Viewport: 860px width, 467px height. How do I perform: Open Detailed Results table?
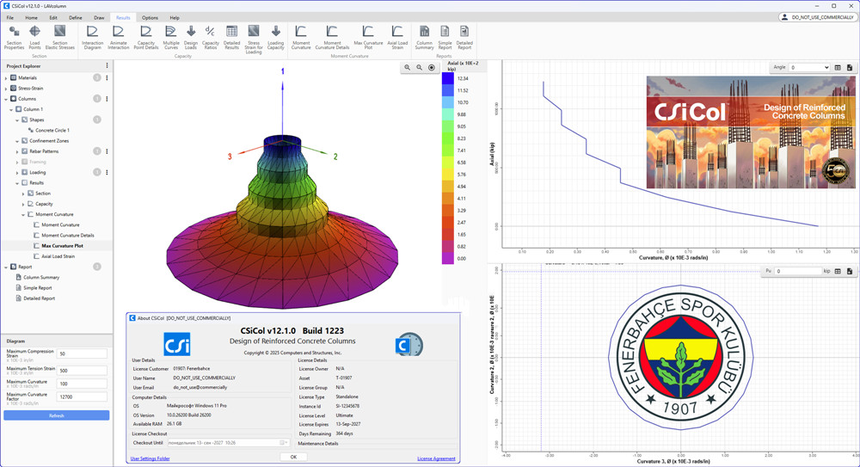tap(231, 37)
